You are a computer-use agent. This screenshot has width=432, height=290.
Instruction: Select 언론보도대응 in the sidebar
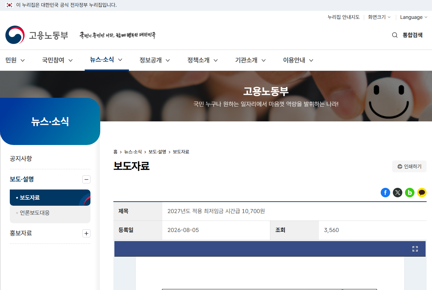click(35, 213)
